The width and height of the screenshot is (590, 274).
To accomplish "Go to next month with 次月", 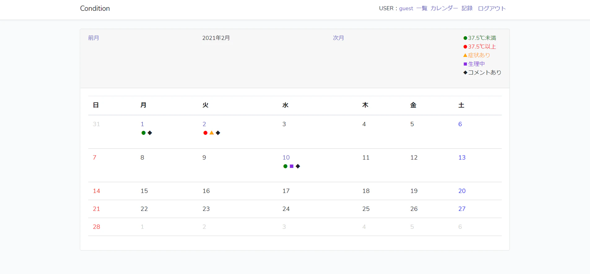I will click(339, 38).
